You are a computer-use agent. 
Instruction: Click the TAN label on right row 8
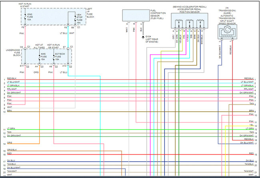point(252,103)
